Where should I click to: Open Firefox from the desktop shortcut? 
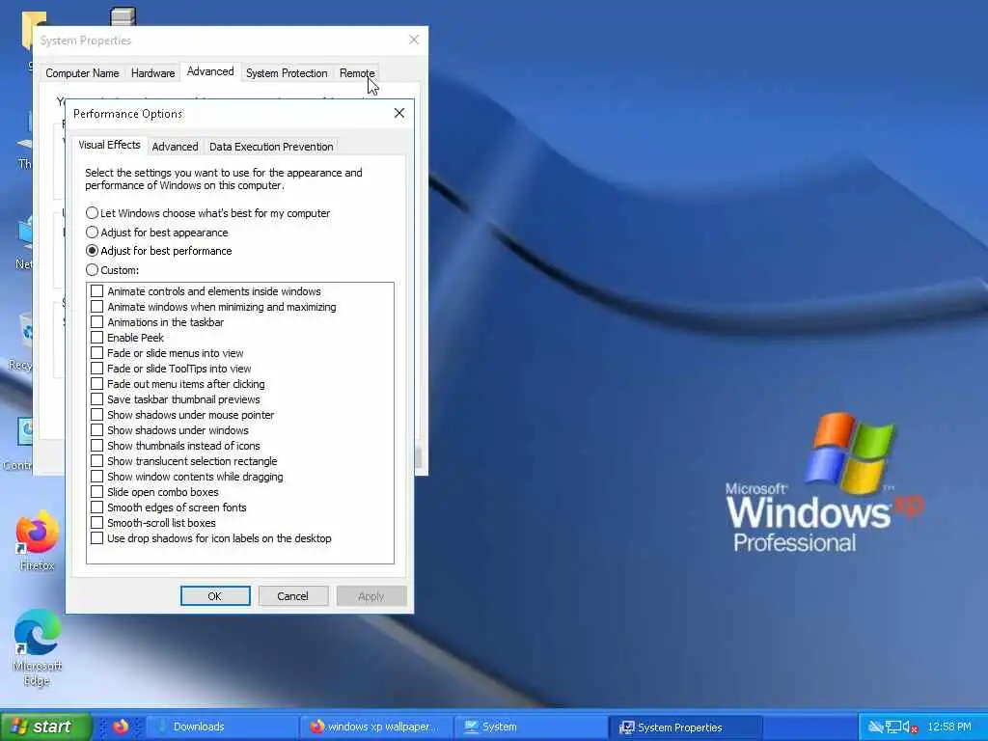(38, 540)
